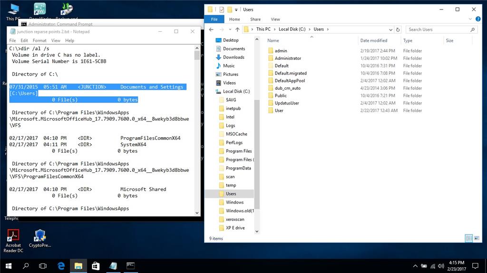Switch to Command Prompt on the taskbar
This screenshot has height=273, width=487.
(130, 266)
